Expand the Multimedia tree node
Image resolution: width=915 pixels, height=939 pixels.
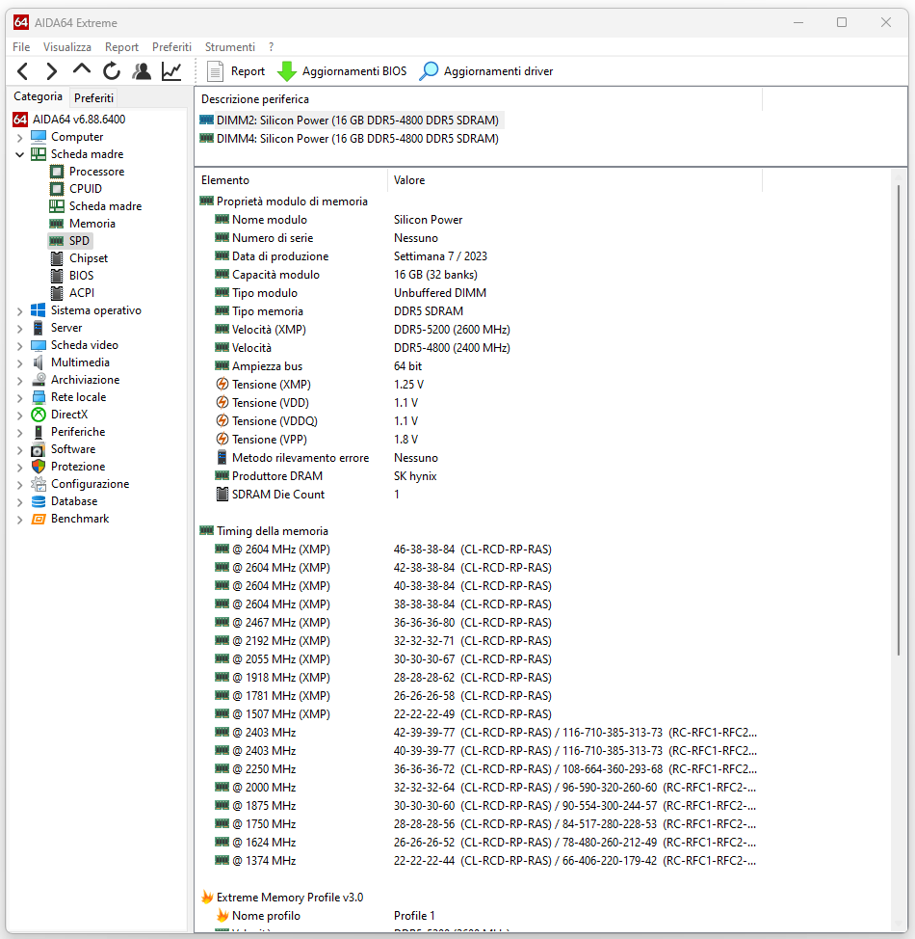[20, 363]
